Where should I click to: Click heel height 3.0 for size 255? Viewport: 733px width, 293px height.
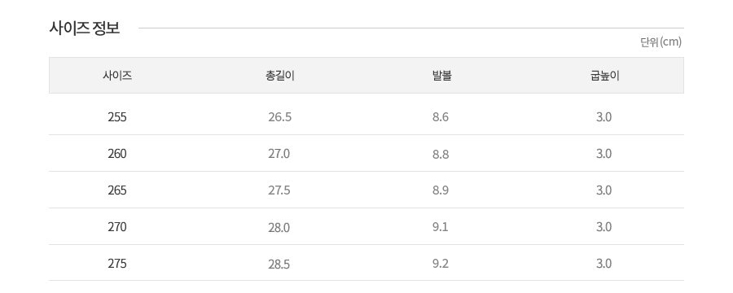pos(604,117)
